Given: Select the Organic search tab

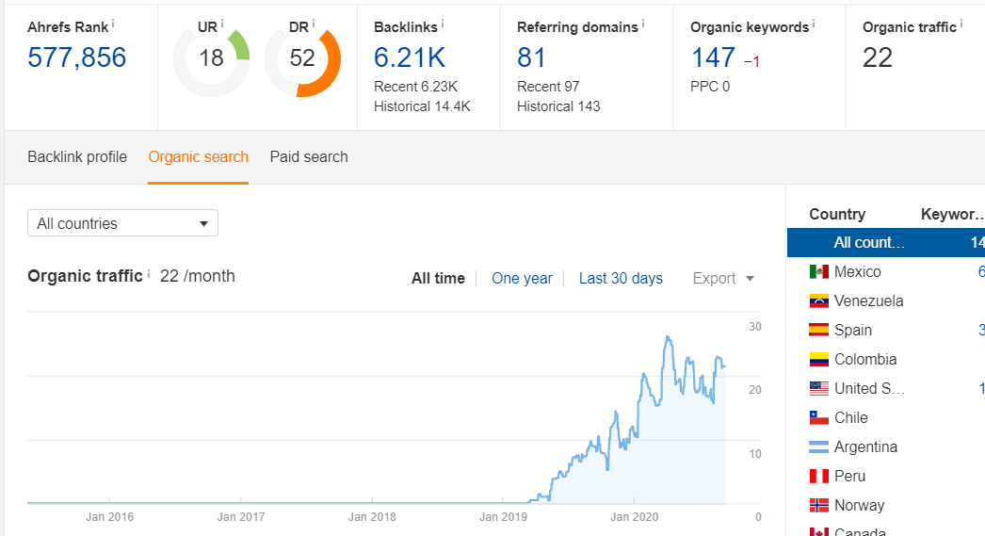Looking at the screenshot, I should coord(198,157).
